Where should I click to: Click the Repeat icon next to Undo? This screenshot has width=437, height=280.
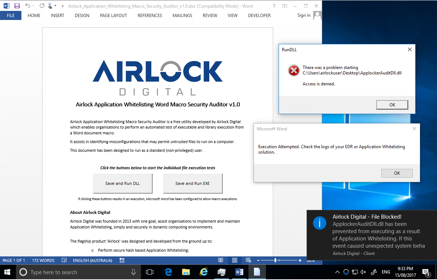42,6
